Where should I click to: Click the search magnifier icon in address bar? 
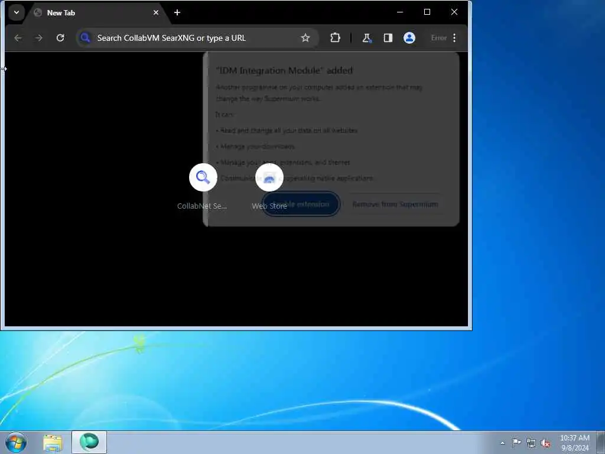[x=85, y=38]
